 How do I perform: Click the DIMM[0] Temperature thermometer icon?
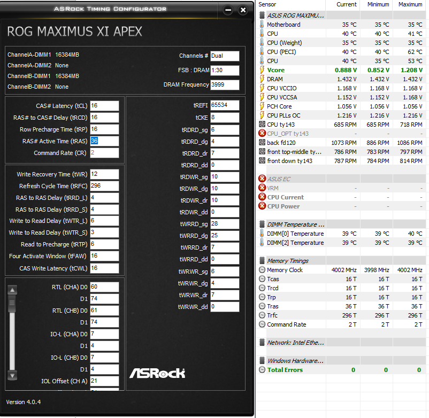[262, 234]
